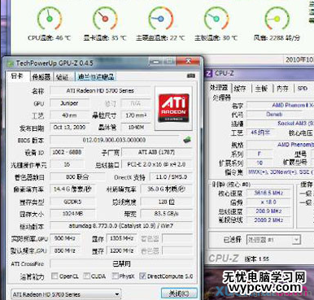Click the name field ATI Radeon HD 5700 Series
314x300 pixels.
[x=100, y=90]
